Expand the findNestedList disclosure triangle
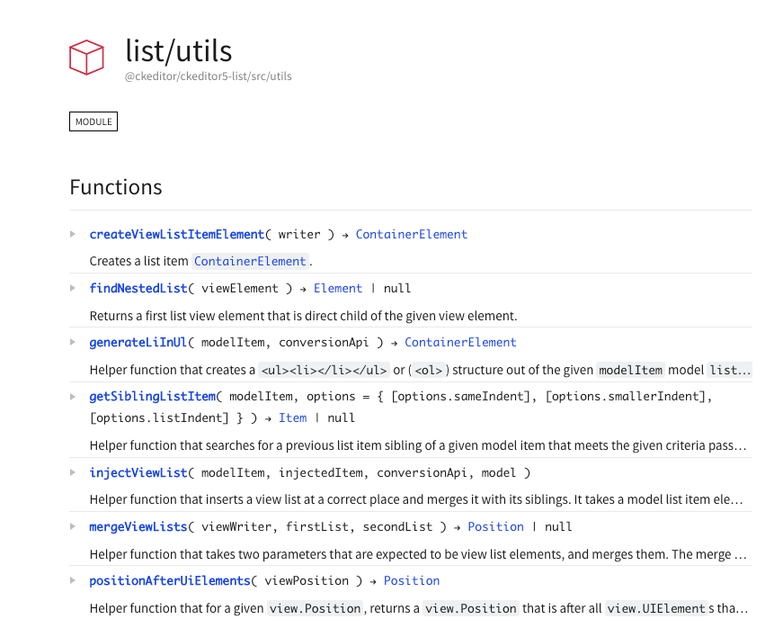The width and height of the screenshot is (774, 637). pyautogui.click(x=73, y=287)
